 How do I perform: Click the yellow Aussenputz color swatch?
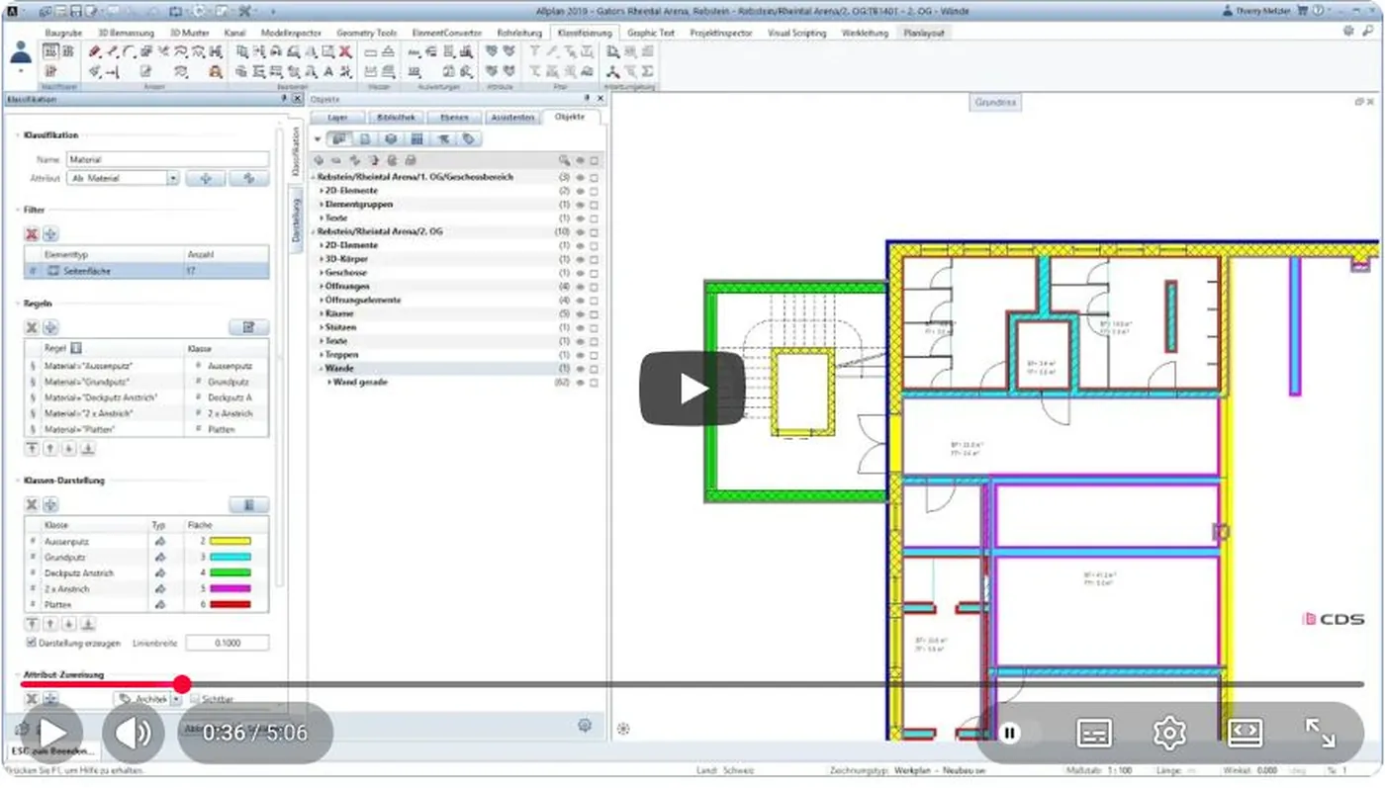pyautogui.click(x=231, y=542)
